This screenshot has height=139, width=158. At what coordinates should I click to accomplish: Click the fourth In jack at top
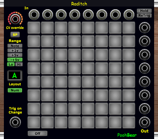[75, 15]
